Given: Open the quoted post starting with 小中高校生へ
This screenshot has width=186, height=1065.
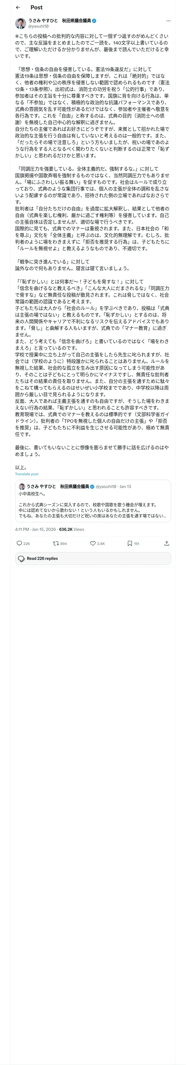Looking at the screenshot, I should click(x=93, y=505).
